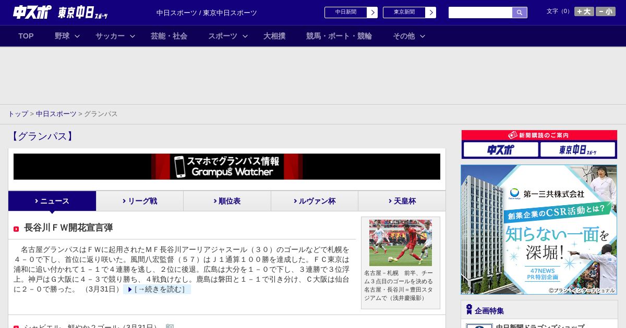Click camera icon beside シャビエル article
This screenshot has width=626, height=328.
pos(170,326)
